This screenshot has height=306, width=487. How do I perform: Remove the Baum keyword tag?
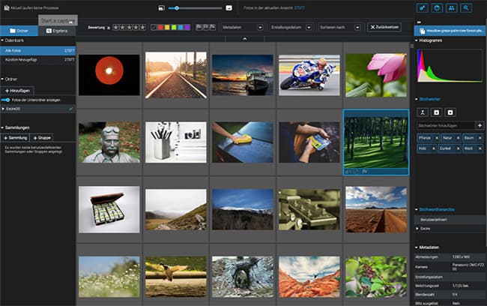[x=480, y=138]
